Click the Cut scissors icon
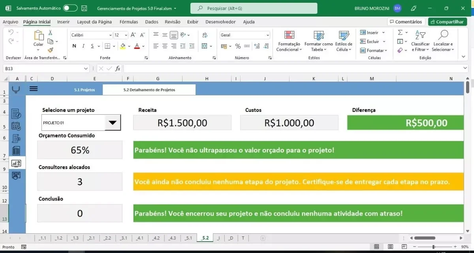 (50, 33)
